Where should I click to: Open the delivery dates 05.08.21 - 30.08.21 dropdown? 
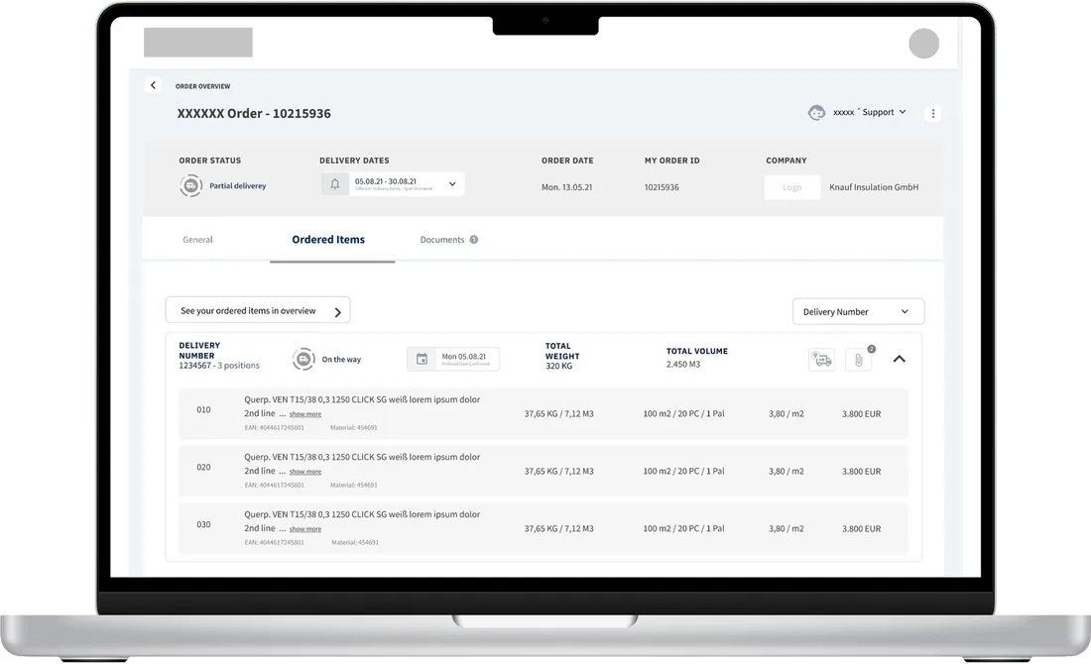[x=407, y=184]
